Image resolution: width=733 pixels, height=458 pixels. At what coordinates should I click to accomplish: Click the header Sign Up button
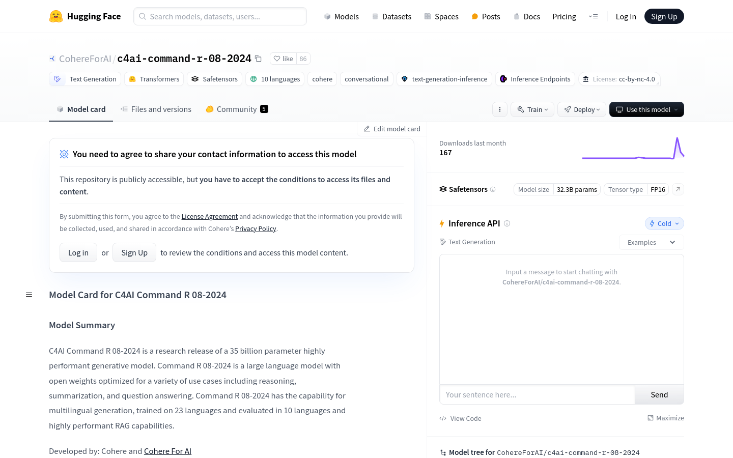[x=664, y=16]
